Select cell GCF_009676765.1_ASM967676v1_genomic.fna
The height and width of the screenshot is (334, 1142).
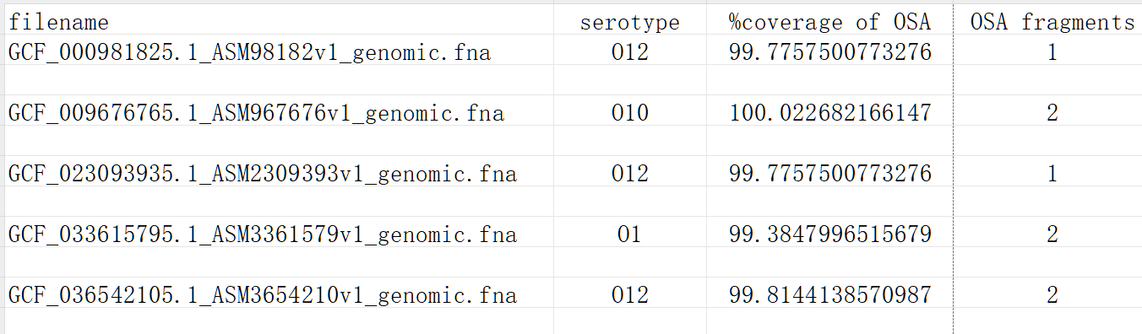click(256, 113)
